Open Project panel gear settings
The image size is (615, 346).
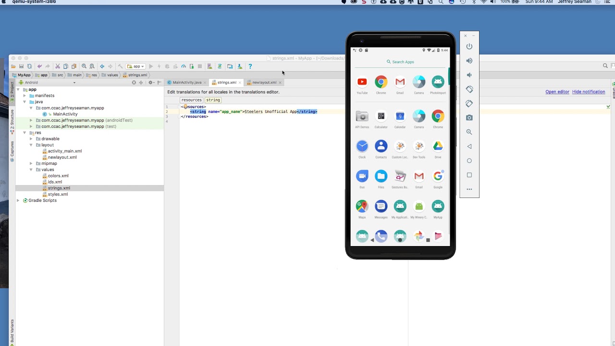click(x=151, y=83)
